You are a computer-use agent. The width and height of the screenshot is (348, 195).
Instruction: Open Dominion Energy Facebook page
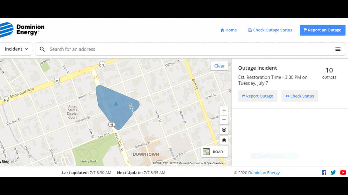(324, 172)
